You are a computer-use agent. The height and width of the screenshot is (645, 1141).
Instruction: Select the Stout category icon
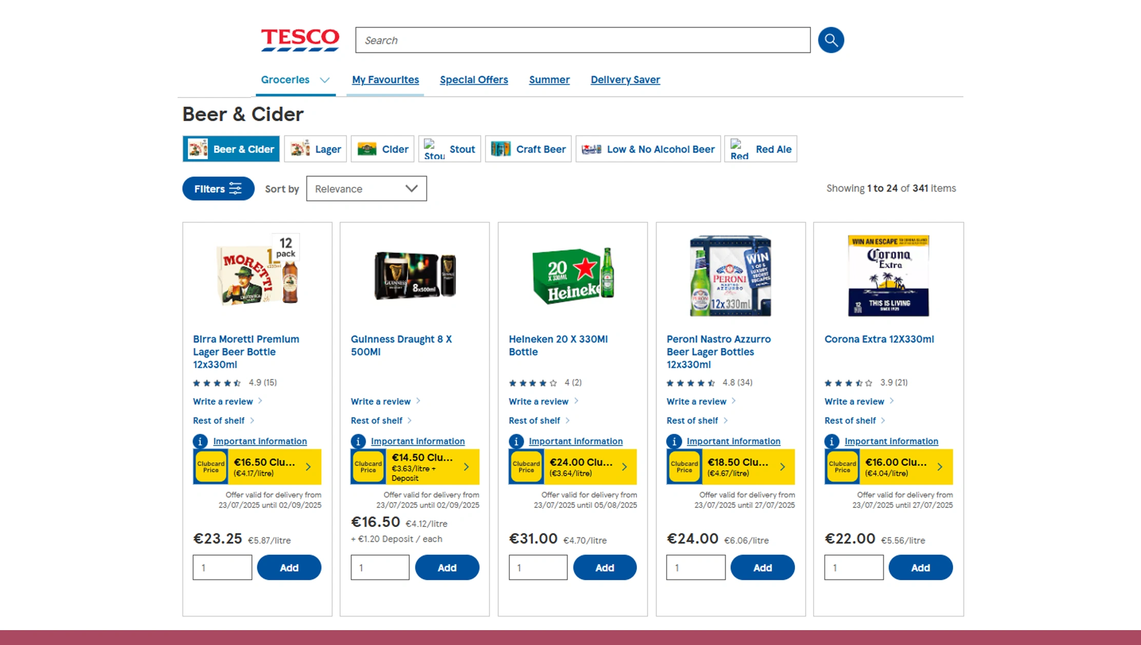[433, 149]
